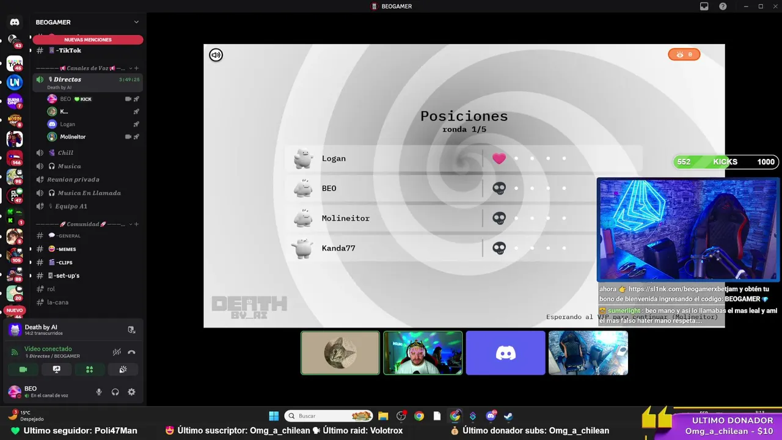This screenshot has width=782, height=440.
Task: Click BEO's activity rocket icon
Action: click(x=136, y=99)
